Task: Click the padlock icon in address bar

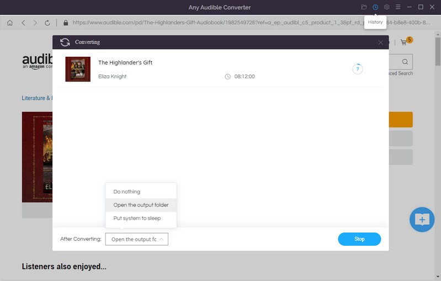Action: pos(66,23)
